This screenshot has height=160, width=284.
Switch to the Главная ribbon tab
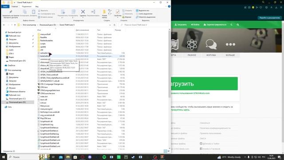coord(15,7)
